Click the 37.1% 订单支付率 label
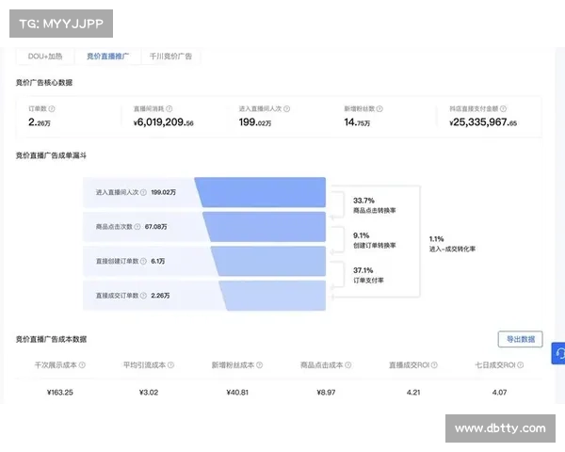This screenshot has width=565, height=452. pyautogui.click(x=368, y=275)
